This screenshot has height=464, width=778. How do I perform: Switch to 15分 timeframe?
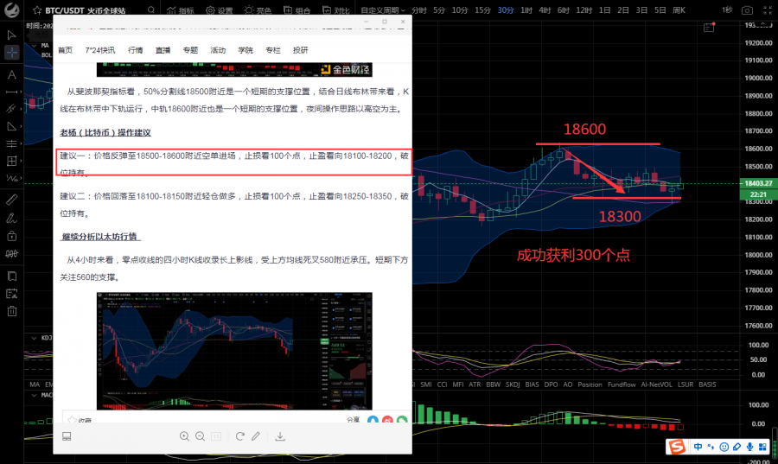coord(482,10)
